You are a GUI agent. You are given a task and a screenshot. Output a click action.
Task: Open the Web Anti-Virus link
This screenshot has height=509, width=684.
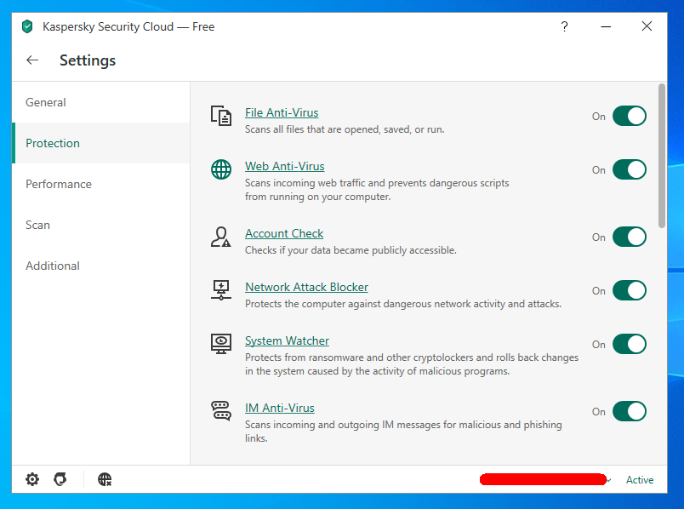point(284,166)
